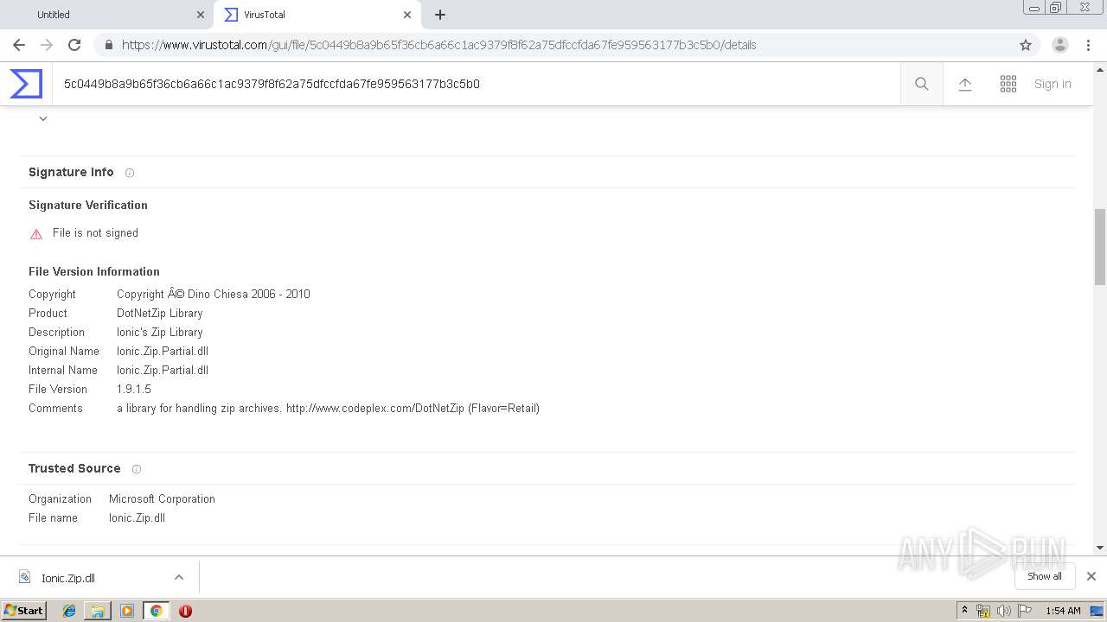The image size is (1107, 622).
Task: Click the hash search input field
Action: coord(476,84)
